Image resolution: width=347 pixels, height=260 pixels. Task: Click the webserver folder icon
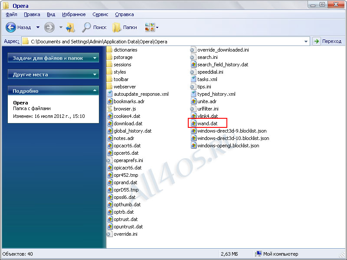pyautogui.click(x=109, y=87)
